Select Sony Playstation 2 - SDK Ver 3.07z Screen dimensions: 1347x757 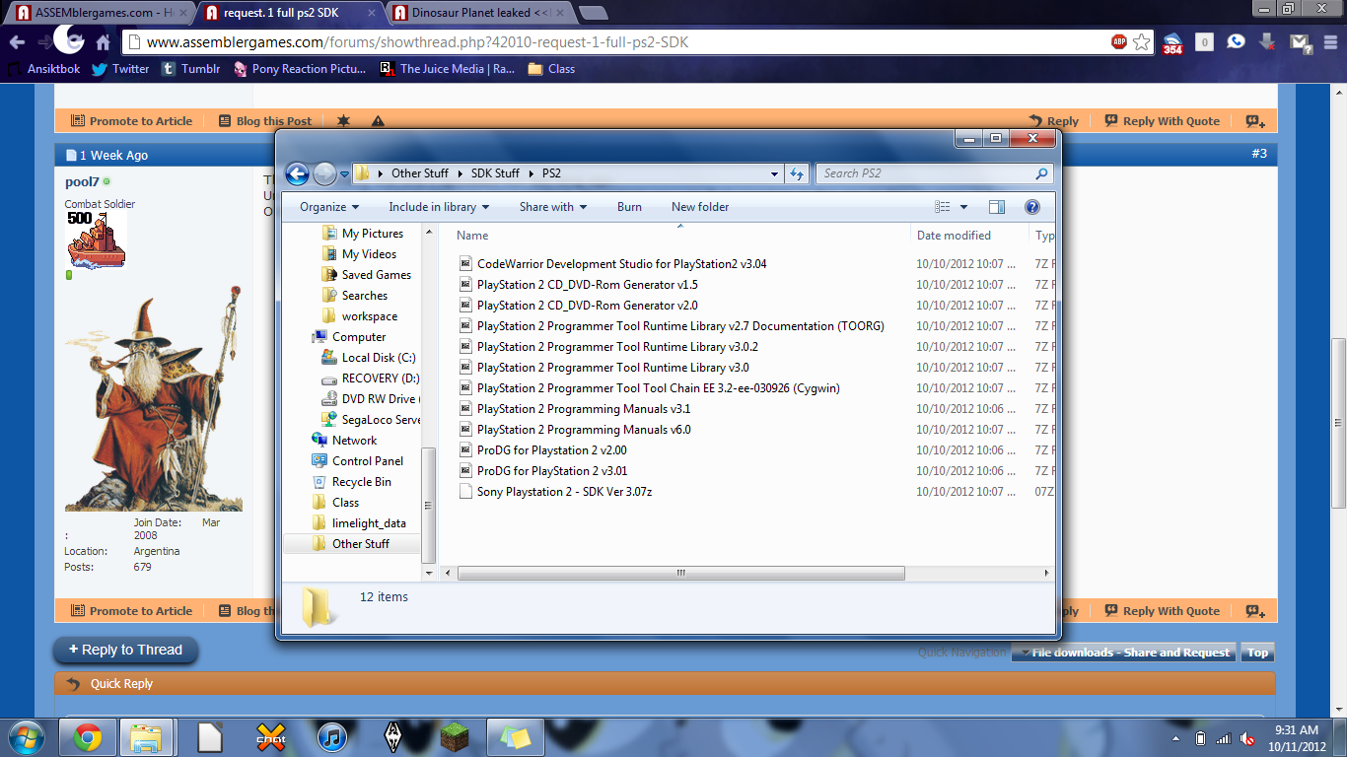tap(564, 492)
